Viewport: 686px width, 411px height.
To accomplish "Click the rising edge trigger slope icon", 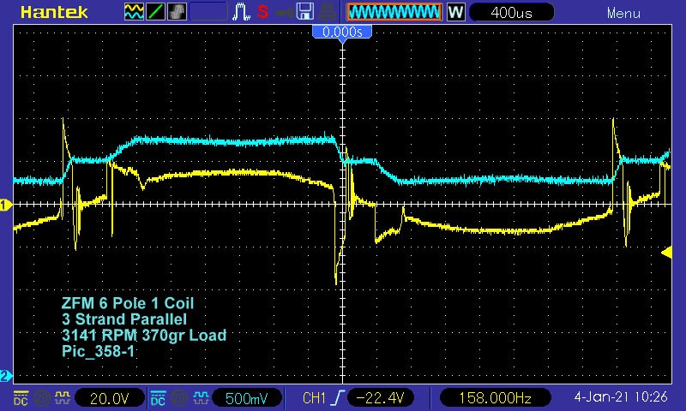I will (338, 398).
